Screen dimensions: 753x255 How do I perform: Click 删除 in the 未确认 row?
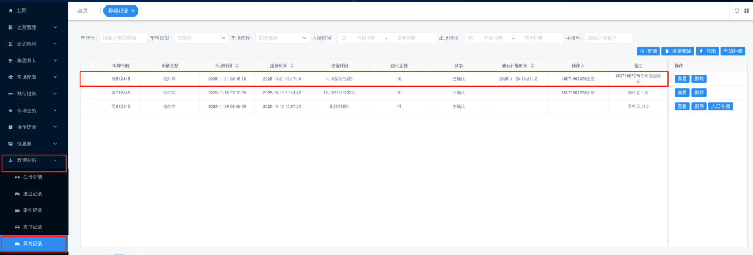point(699,106)
